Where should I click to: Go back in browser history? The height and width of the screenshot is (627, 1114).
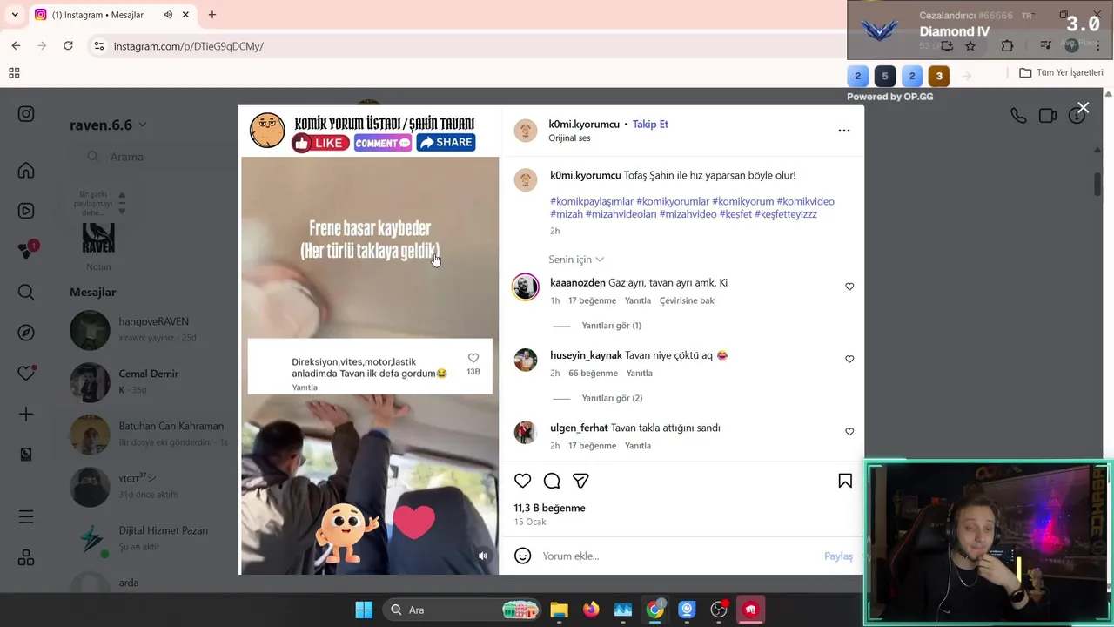16,45
